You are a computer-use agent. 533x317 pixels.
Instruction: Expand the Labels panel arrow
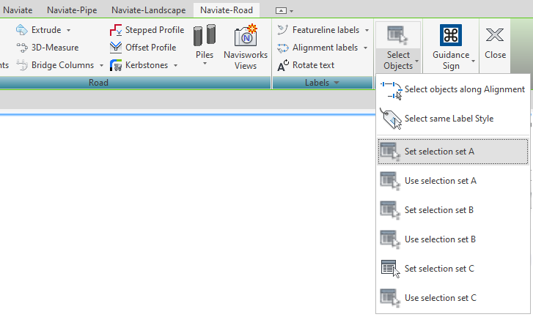click(337, 83)
